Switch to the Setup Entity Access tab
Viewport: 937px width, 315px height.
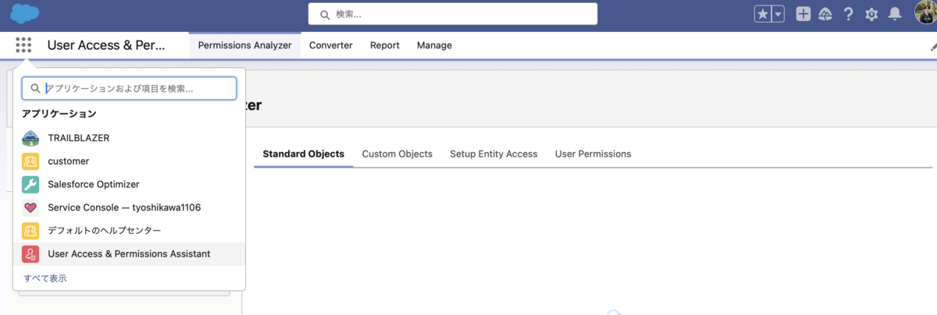[493, 154]
